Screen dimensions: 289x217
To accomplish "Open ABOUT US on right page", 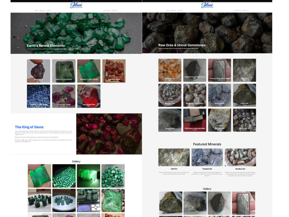I will pyautogui.click(x=246, y=10).
